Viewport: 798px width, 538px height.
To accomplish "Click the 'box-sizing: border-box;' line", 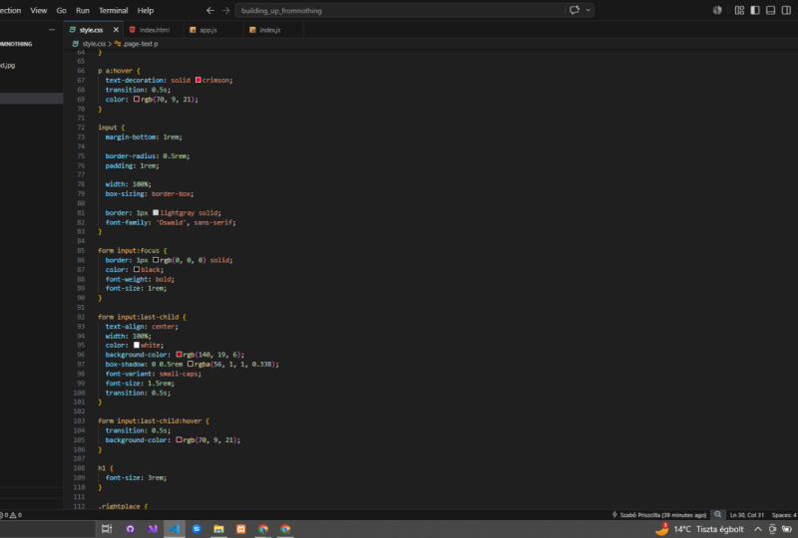I will point(149,193).
